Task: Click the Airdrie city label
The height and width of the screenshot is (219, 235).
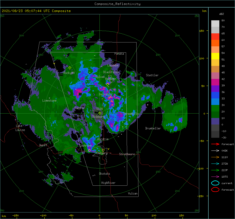Action: 103,139
